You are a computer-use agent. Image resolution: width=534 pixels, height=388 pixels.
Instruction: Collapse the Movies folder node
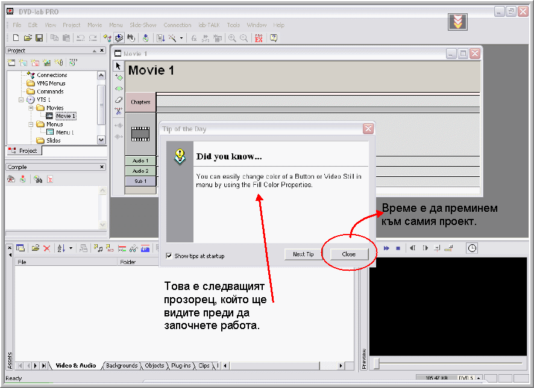coord(31,108)
